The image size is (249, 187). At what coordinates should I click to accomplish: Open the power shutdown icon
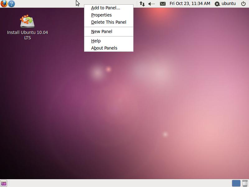pos(243,4)
